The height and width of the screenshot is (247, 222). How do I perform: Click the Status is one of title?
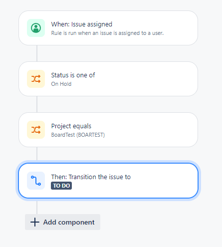[73, 75]
